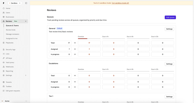
Task: Click the Webhooks icon
Action: [x=4, y=67]
